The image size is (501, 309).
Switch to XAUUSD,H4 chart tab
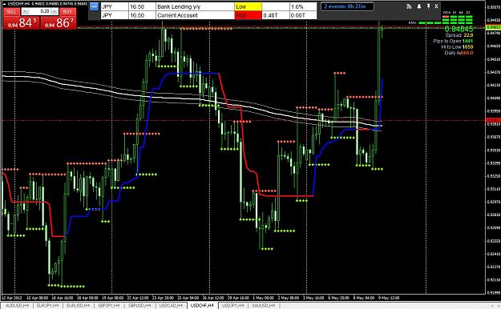click(264, 306)
